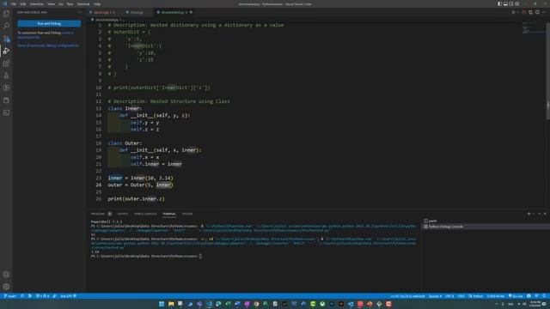This screenshot has width=550, height=309.
Task: Click errors and warnings count in status bar
Action: (42, 296)
